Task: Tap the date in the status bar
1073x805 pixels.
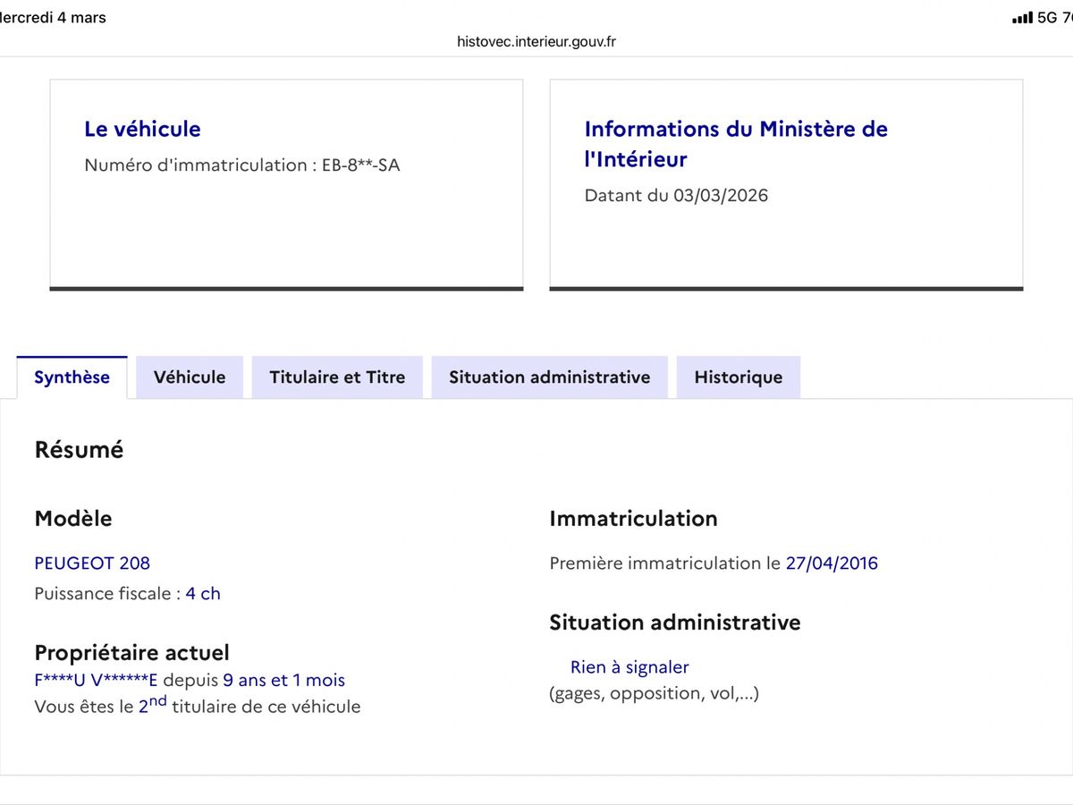Action: (54, 18)
